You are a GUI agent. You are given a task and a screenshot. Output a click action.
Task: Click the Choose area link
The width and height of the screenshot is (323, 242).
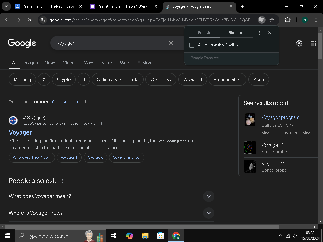(x=65, y=102)
